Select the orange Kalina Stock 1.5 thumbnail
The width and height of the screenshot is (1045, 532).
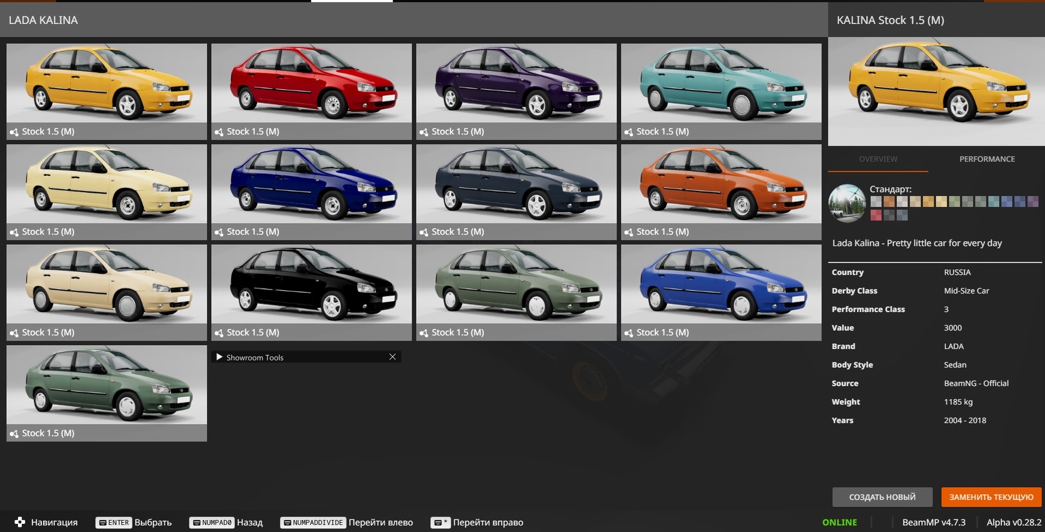click(721, 184)
